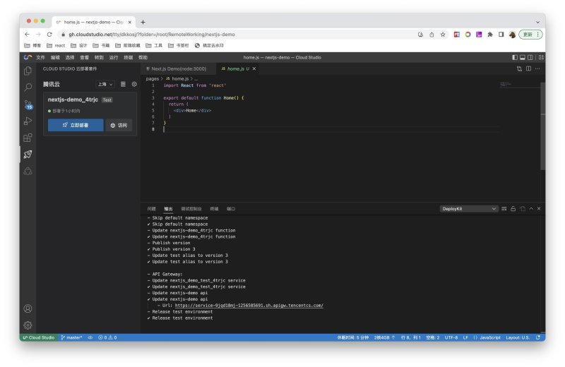
Task: Click the editor vertical scrollbar
Action: point(542,126)
